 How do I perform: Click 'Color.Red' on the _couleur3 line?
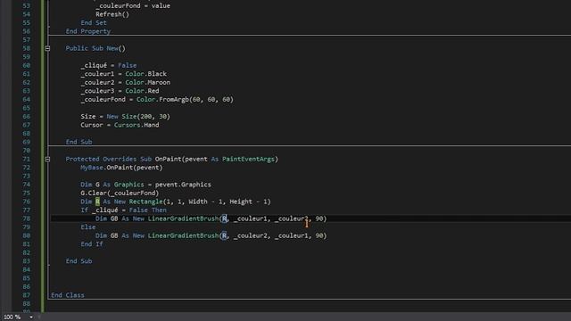pos(142,91)
